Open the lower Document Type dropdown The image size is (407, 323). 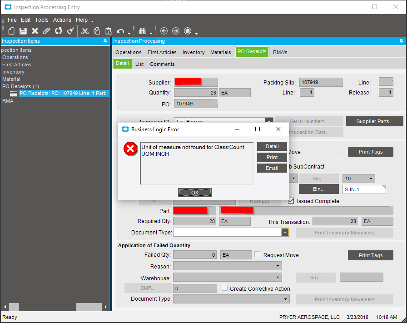pyautogui.click(x=285, y=299)
